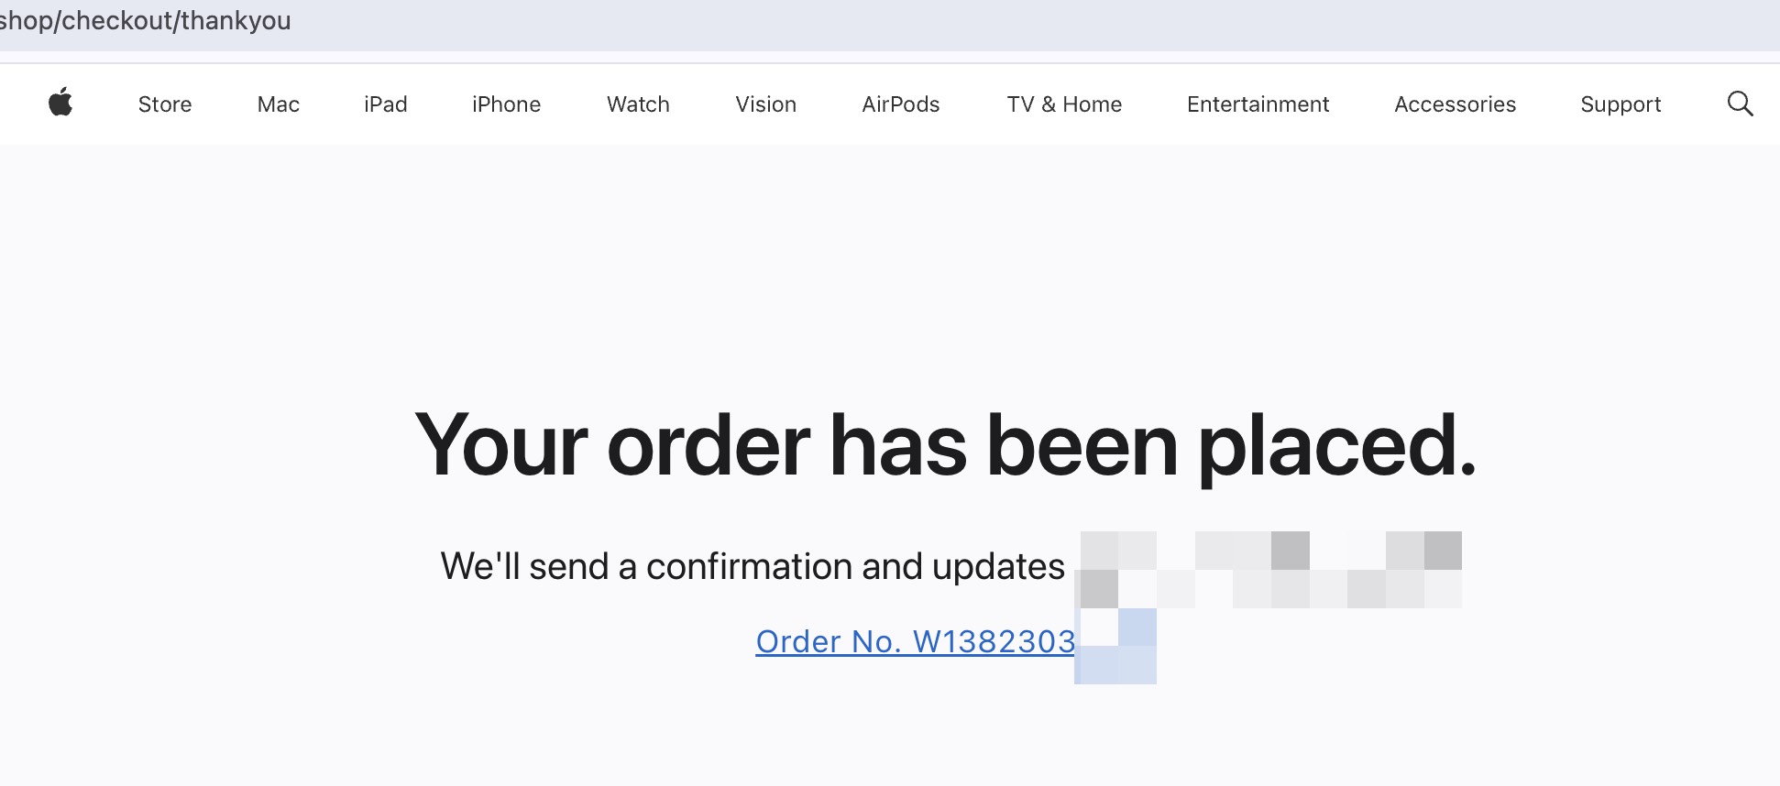Open the Order No. W1382303 link

915,641
